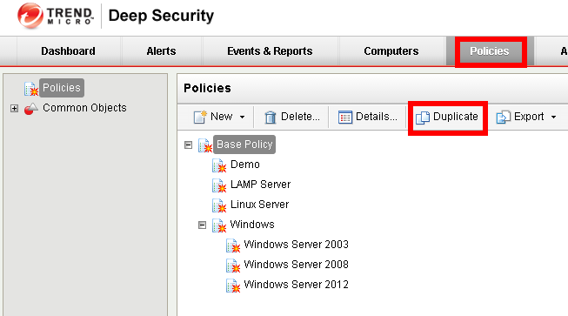This screenshot has width=568, height=316.
Task: Open the Dashboard tab
Action: 68,51
